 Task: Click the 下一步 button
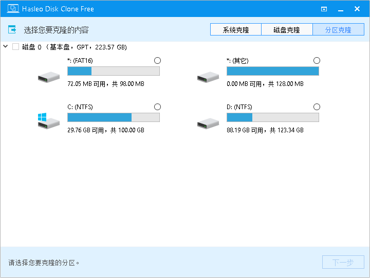[343, 262]
